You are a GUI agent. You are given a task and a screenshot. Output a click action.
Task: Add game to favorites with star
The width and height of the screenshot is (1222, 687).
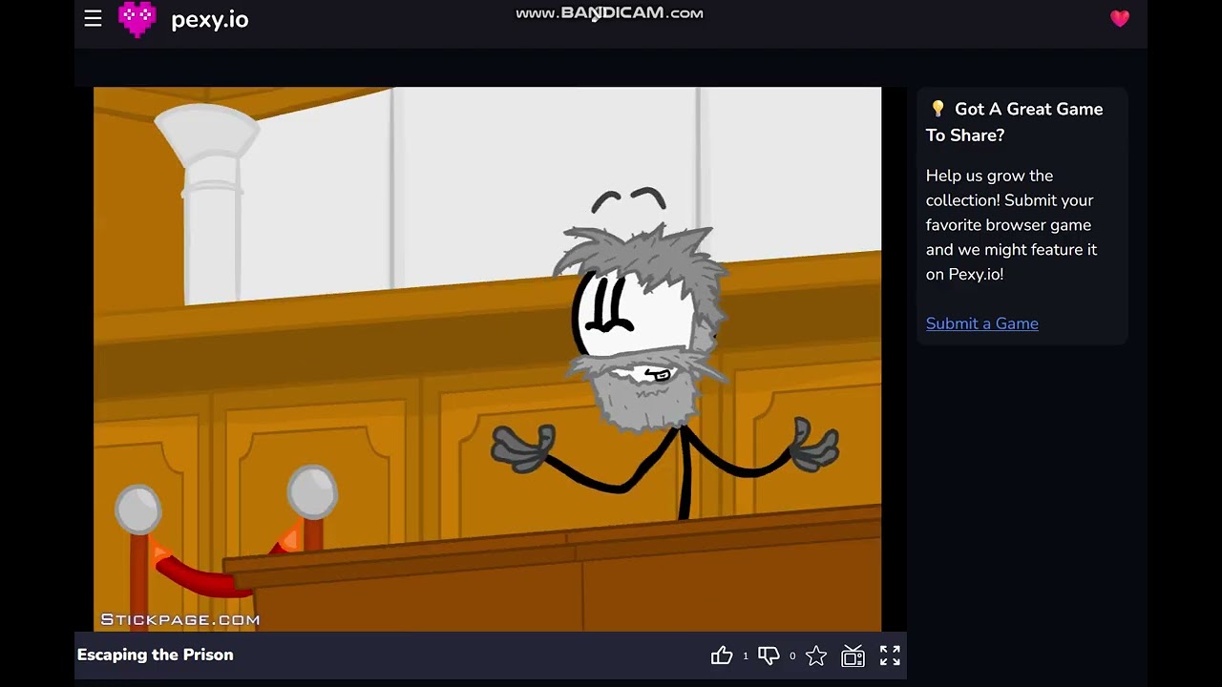click(816, 656)
